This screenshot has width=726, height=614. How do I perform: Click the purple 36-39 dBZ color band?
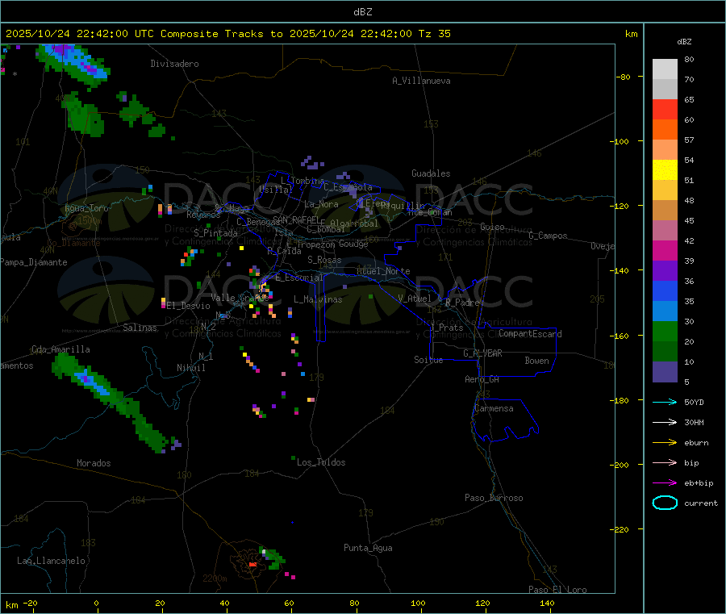click(x=665, y=271)
